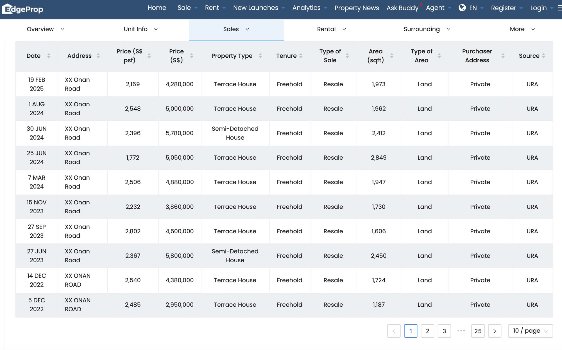Open the 10 / page selector

[x=530, y=331]
